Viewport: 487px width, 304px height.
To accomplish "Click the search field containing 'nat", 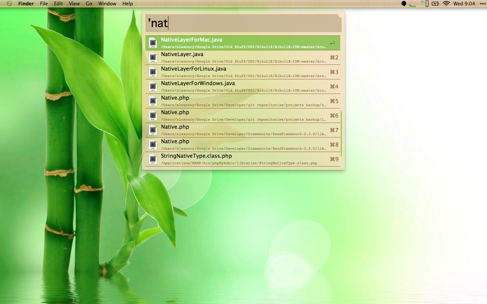I will [243, 23].
